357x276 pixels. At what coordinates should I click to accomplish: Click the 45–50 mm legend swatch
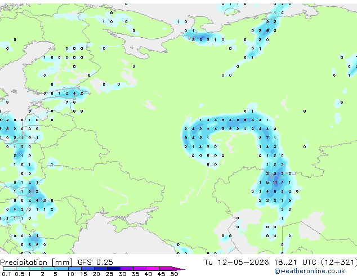pos(166,269)
